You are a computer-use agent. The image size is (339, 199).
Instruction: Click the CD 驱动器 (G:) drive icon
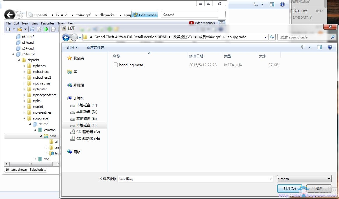[73, 132]
